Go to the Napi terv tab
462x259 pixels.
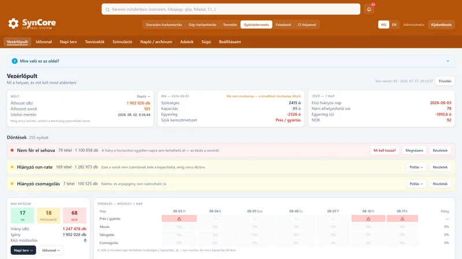click(x=68, y=41)
